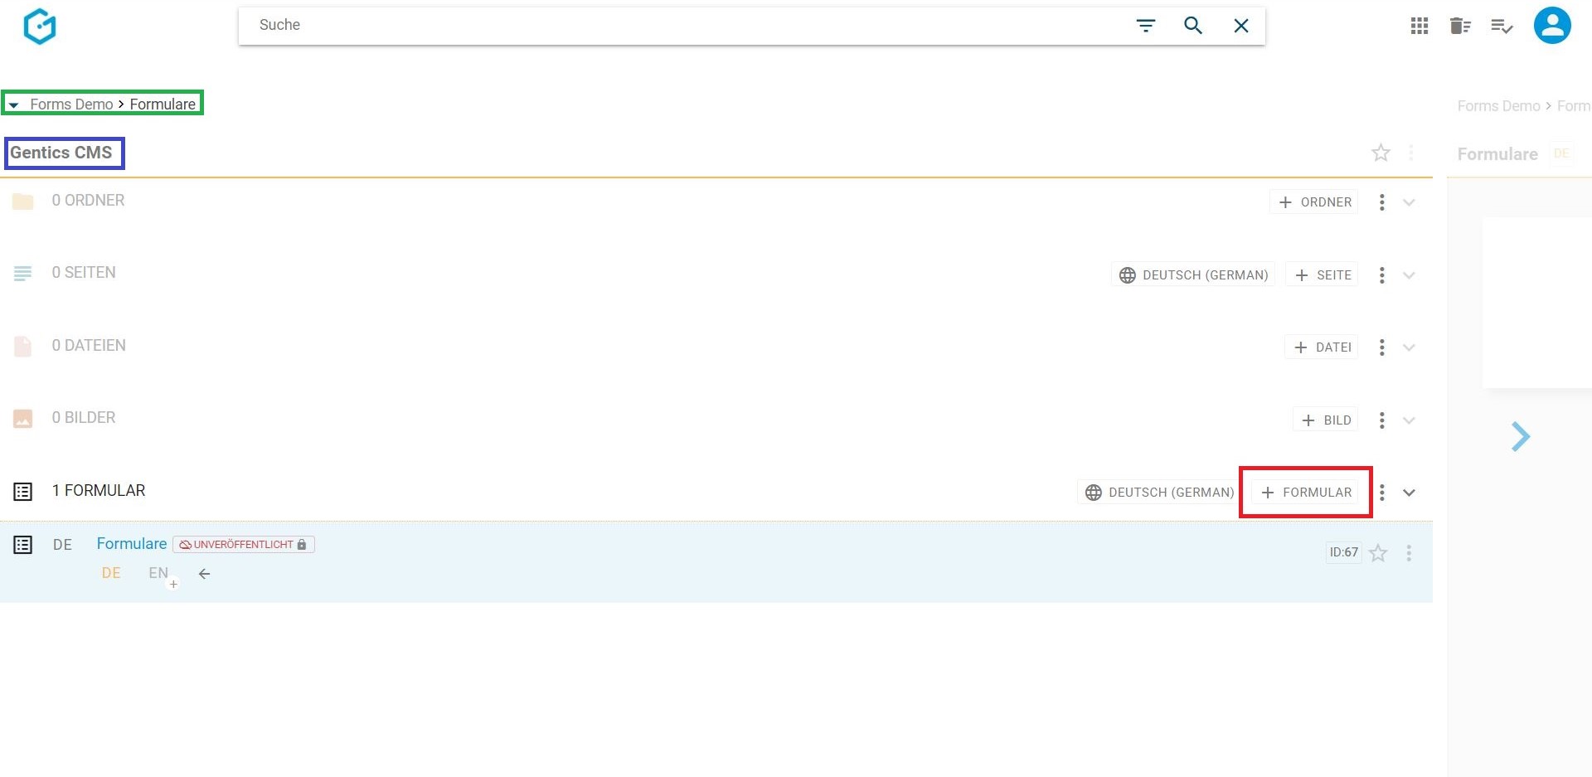The image size is (1592, 777).
Task: Click the + Ordner button
Action: click(x=1314, y=202)
